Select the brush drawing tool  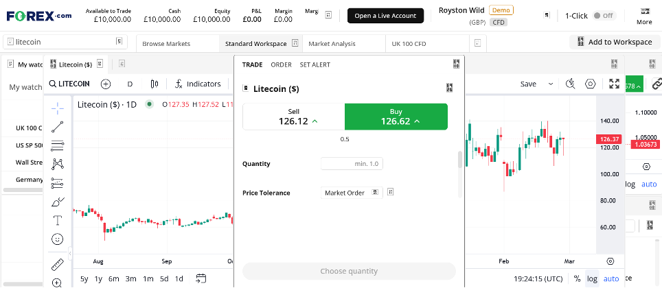click(x=58, y=202)
